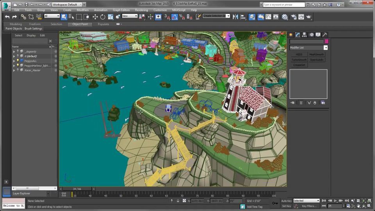Open Key Filters dialog
The width and height of the screenshot is (375, 211).
309,206
